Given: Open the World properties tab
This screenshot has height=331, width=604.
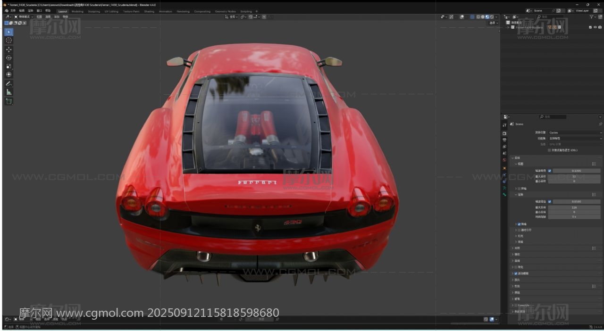Looking at the screenshot, I should (504, 160).
